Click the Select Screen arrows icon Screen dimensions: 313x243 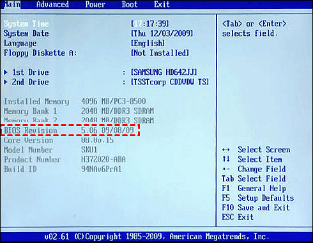226,150
